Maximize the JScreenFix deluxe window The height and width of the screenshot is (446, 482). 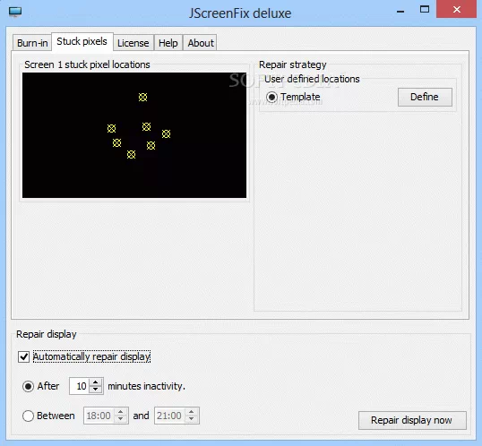point(425,9)
